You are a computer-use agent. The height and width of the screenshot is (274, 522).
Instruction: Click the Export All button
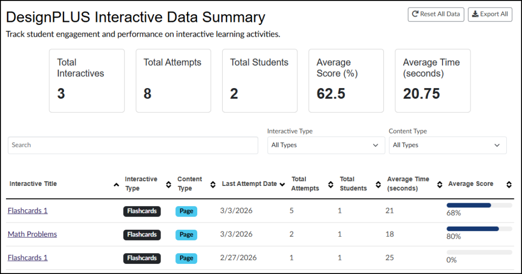[x=490, y=14]
